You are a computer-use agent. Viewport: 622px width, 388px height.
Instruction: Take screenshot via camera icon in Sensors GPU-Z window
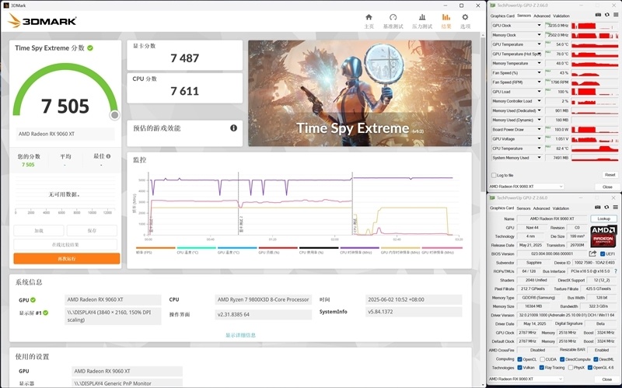click(x=598, y=15)
